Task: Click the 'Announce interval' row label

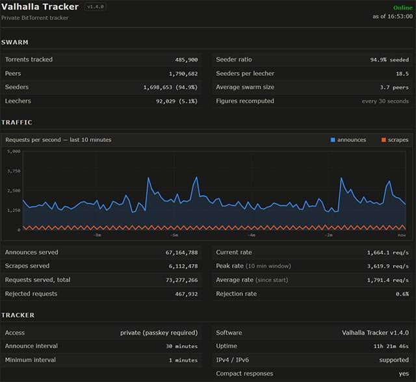Action: click(x=31, y=346)
